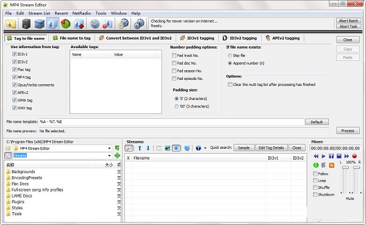Enable Pad track No. checkbox

tap(174, 55)
